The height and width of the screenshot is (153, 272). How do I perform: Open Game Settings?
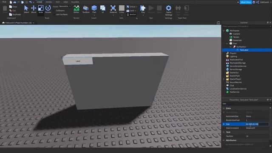pyautogui.click(x=169, y=10)
